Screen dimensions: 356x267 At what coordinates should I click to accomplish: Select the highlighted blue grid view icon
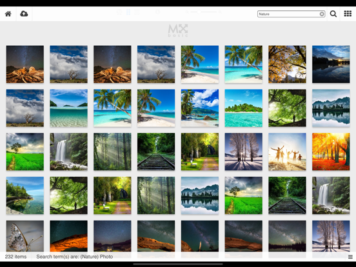point(128,12)
